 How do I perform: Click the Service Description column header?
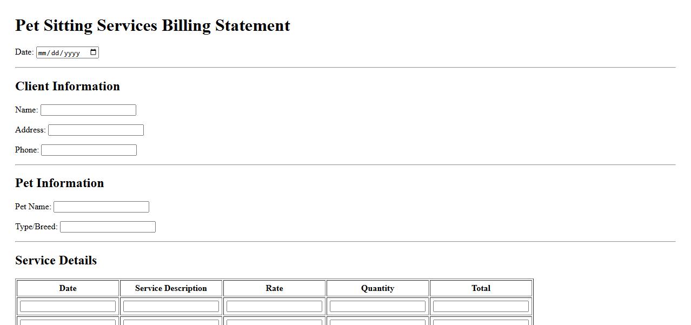[171, 288]
